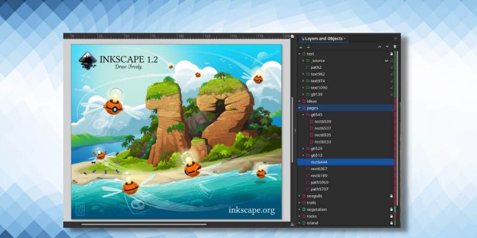Click the zoom icon at ruler's right end
The width and height of the screenshot is (477, 238).
click(292, 36)
